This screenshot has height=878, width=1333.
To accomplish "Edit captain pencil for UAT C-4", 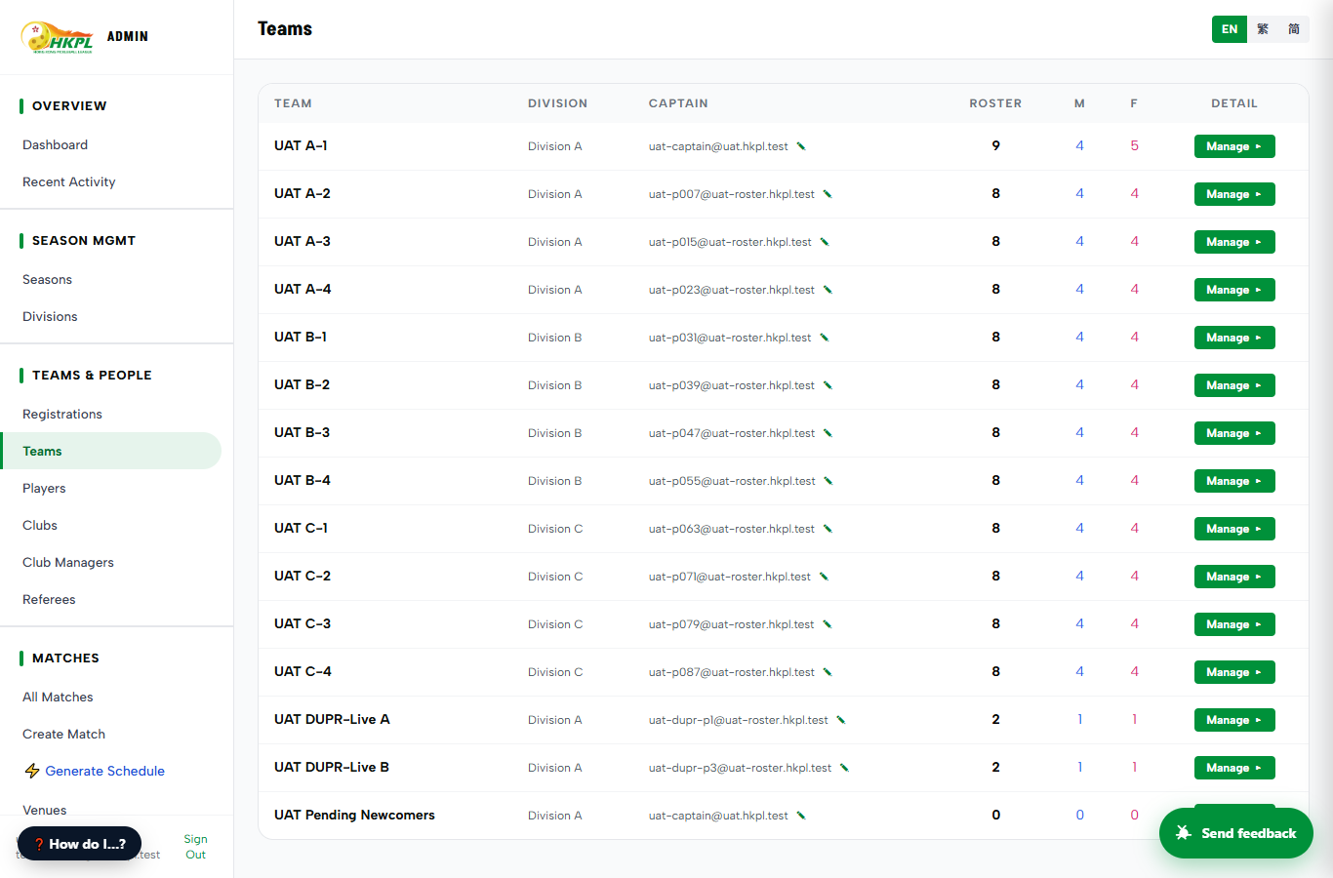I will coord(828,672).
